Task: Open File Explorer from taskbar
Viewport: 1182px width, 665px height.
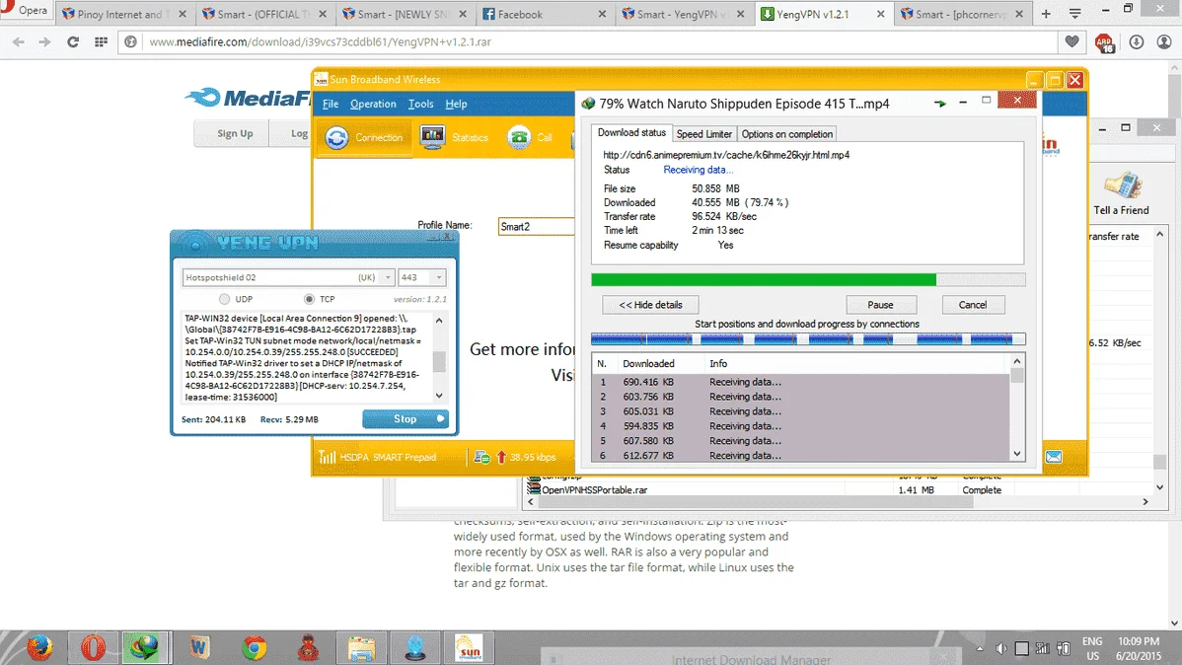Action: (361, 647)
